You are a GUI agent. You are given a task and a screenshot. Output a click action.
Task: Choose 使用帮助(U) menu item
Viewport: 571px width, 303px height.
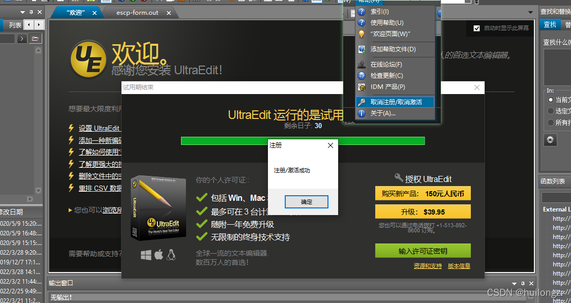pos(395,22)
